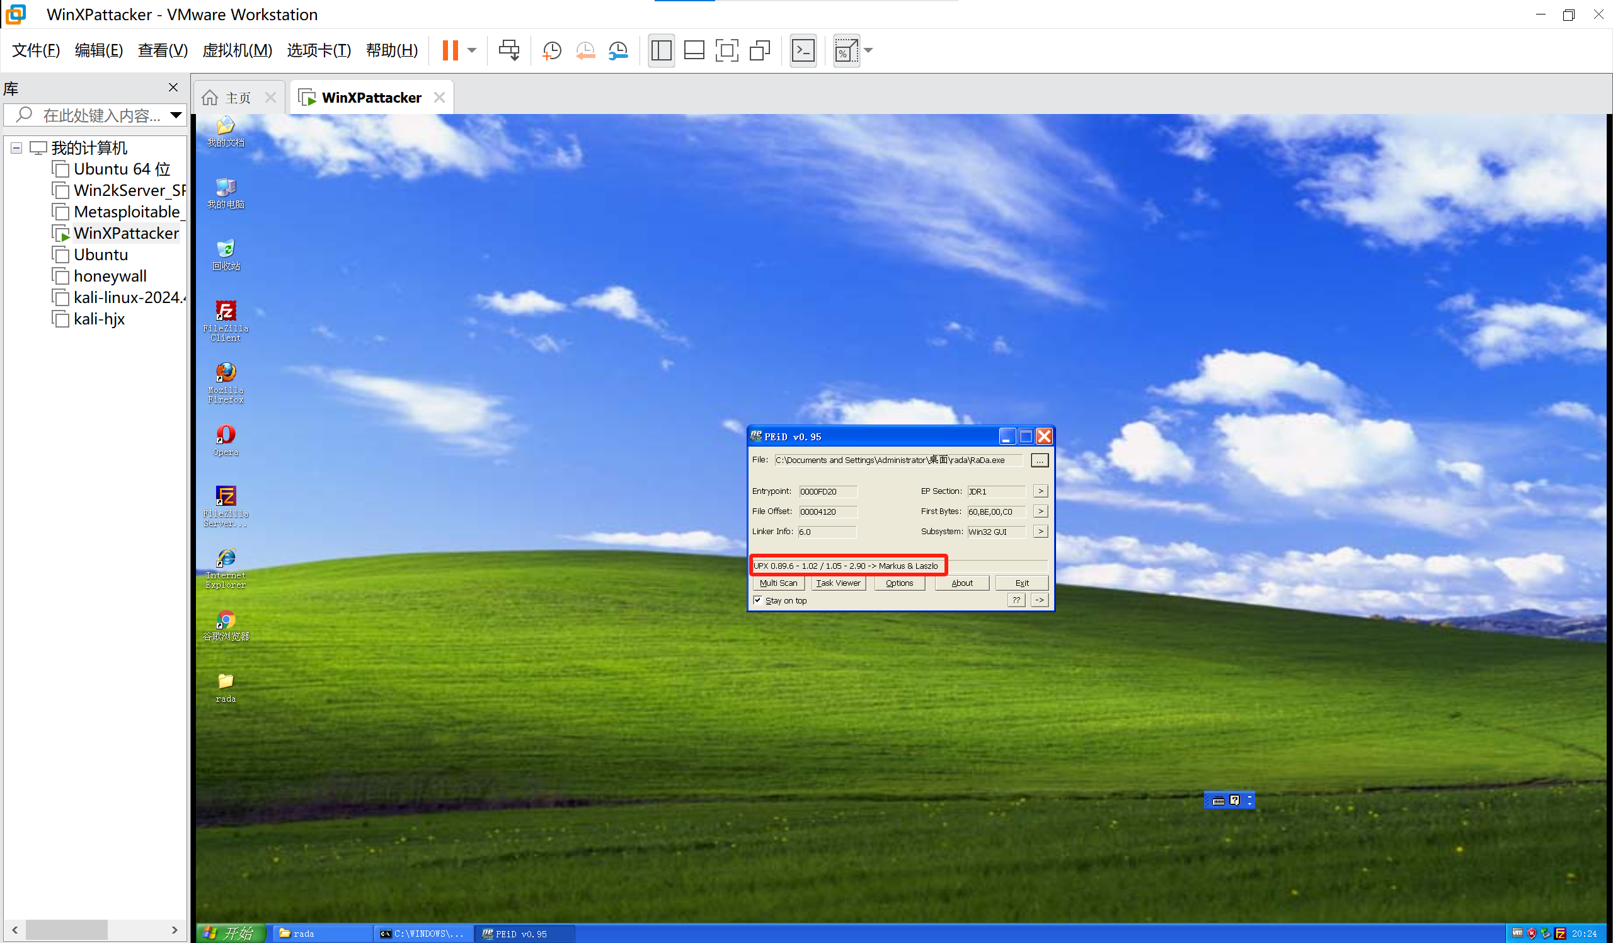Viewport: 1613px width, 943px height.
Task: Click the take snapshot icon
Action: pyautogui.click(x=551, y=50)
